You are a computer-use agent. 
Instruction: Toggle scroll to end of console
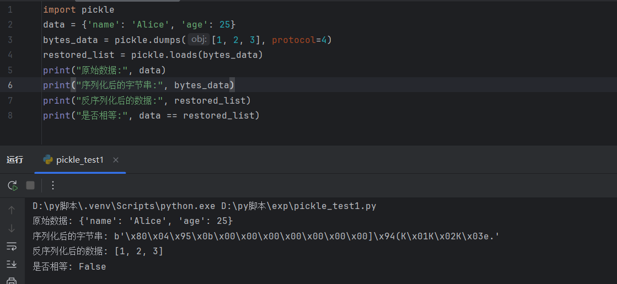click(x=12, y=264)
